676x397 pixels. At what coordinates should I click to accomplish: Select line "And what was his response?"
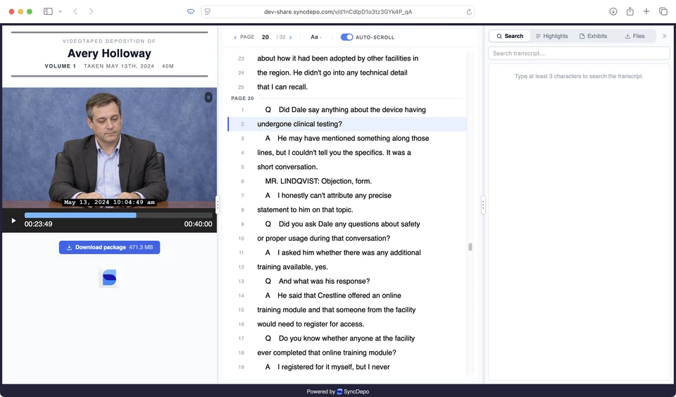(347, 281)
